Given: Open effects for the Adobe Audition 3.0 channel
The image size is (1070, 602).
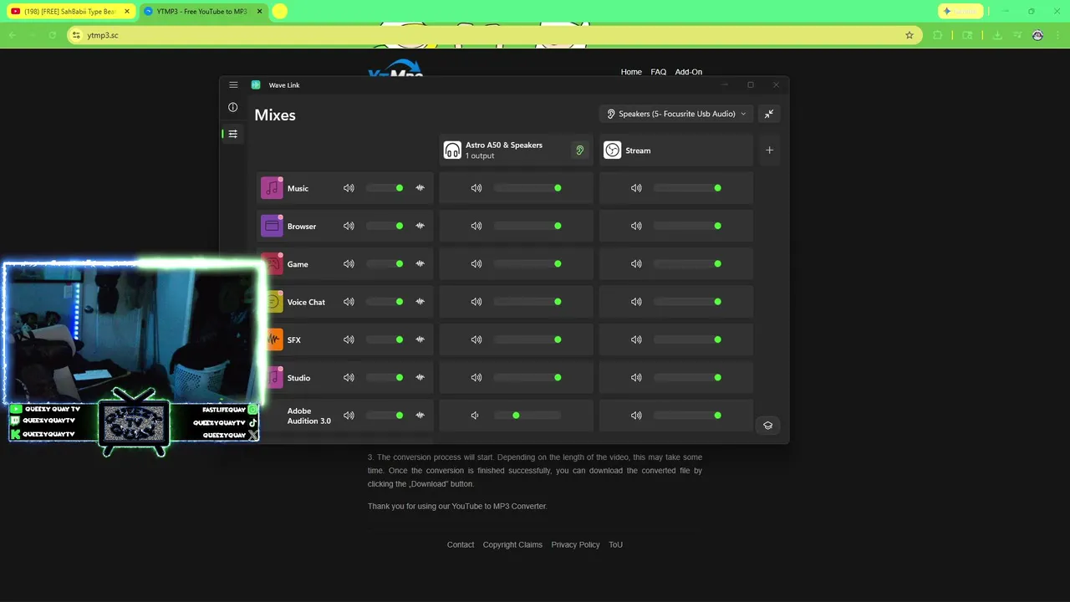Looking at the screenshot, I should tap(420, 416).
